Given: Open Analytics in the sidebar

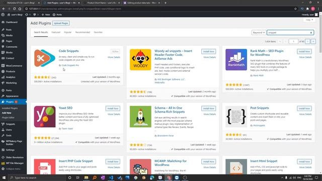Looking at the screenshot, I should 11,77.
